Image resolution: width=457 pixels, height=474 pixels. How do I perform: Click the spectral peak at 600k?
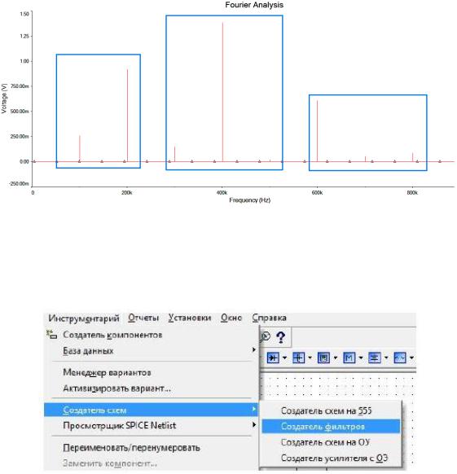(317, 130)
